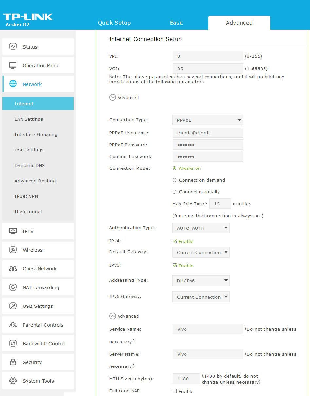This screenshot has width=310, height=396.
Task: Click the Max Idle Time field
Action: pyautogui.click(x=220, y=204)
